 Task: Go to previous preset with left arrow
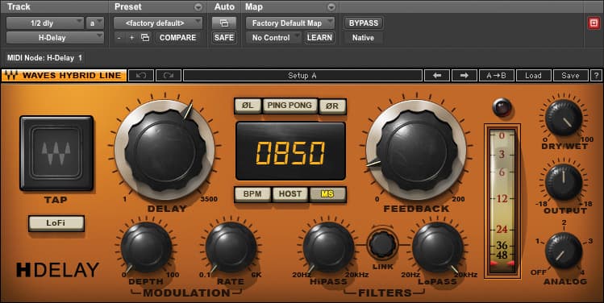click(437, 76)
